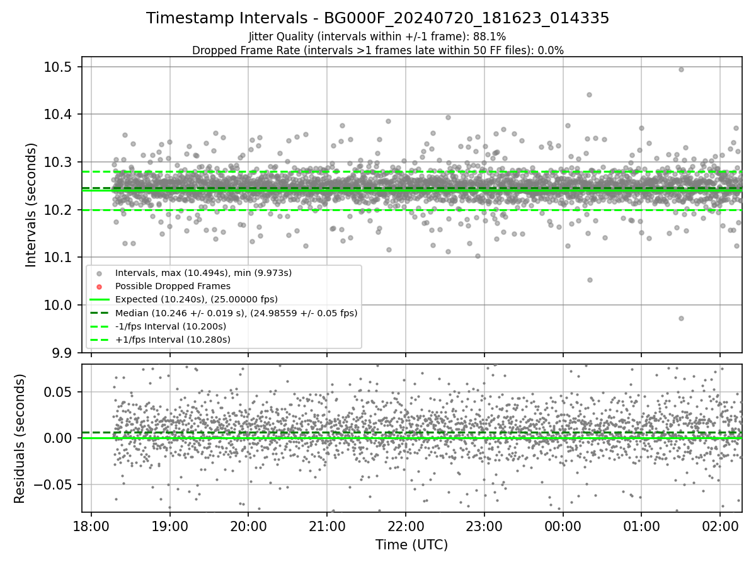Image resolution: width=756 pixels, height=567 pixels.
Task: Click the gray dot marker in the legend
Action: tap(98, 273)
